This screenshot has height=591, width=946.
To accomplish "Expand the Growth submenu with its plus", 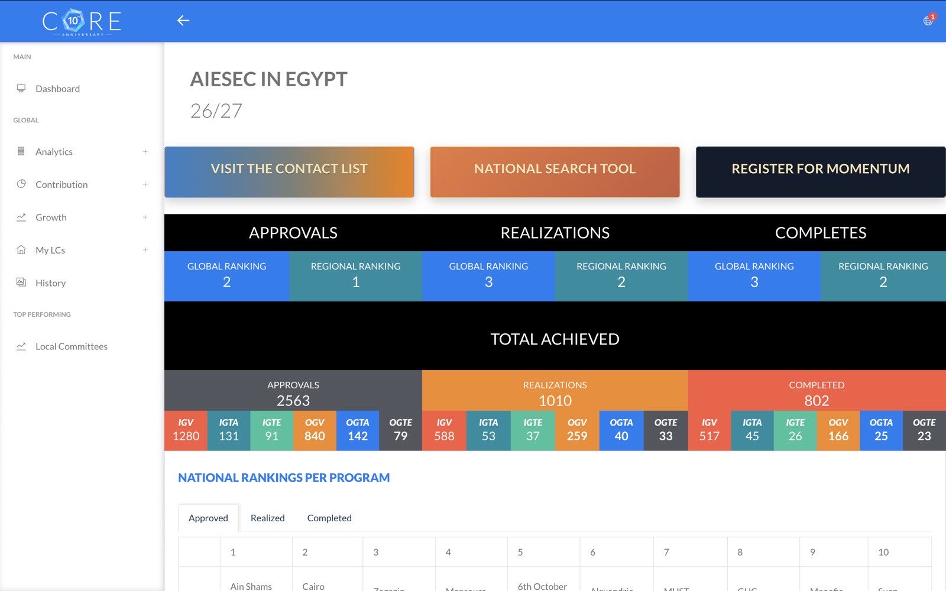I will 145,217.
